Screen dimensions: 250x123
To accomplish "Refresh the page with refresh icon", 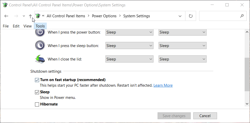I will pyautogui.click(x=191, y=16).
